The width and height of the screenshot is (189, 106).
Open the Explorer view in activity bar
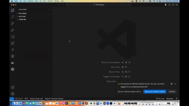[x=13, y=10]
